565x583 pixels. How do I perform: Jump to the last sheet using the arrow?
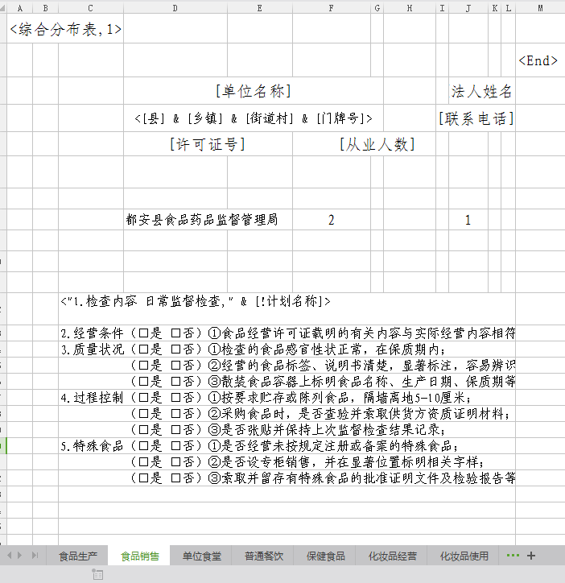click(35, 556)
